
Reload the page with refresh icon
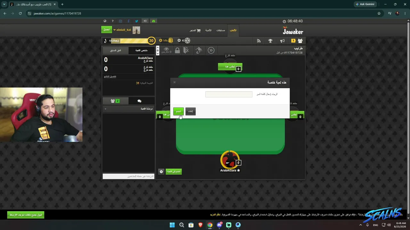pyautogui.click(x=20, y=13)
